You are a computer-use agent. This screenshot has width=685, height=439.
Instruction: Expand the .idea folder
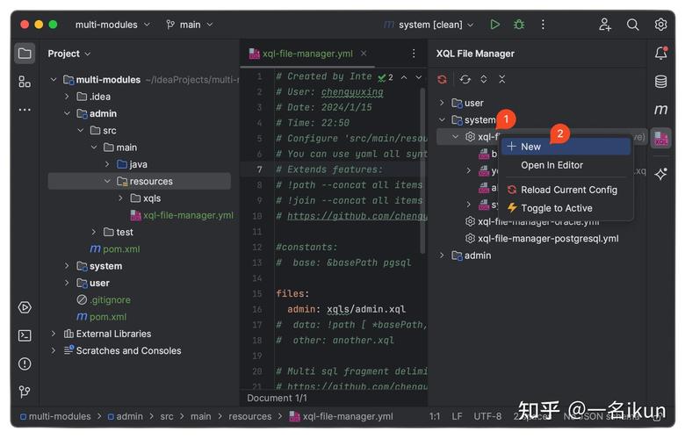tap(67, 97)
